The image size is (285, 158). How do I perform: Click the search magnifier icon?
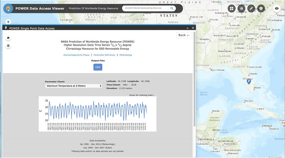point(172,8)
